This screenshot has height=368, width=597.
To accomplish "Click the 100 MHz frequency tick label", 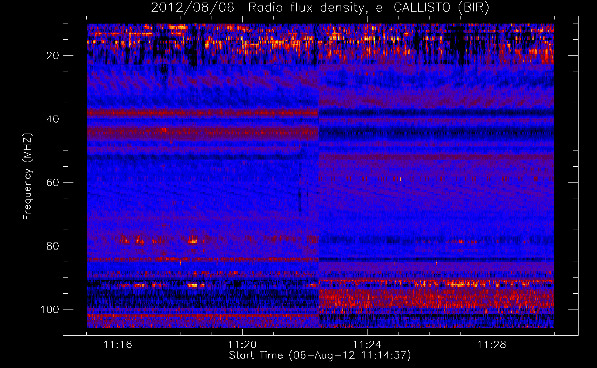I will (x=50, y=309).
